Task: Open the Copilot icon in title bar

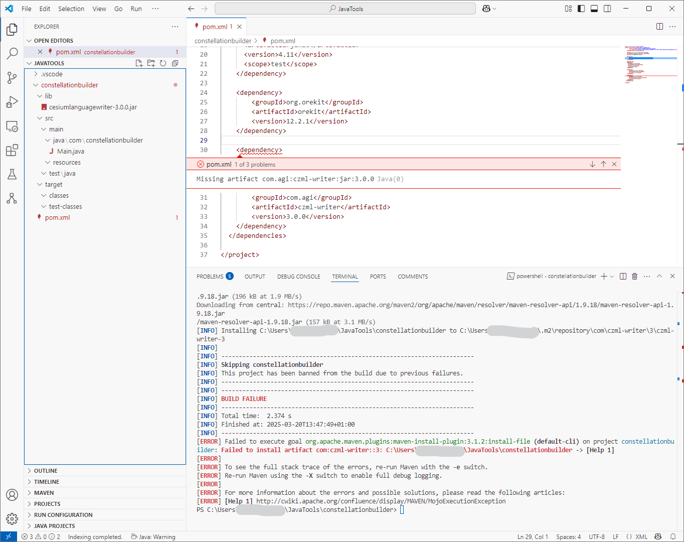Action: (486, 9)
